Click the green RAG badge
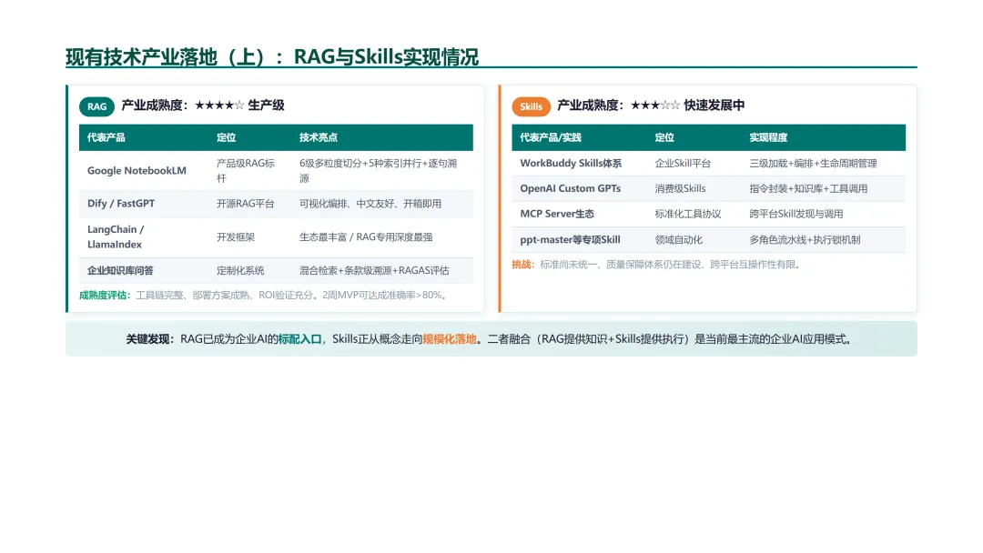The image size is (983, 553). pos(96,106)
